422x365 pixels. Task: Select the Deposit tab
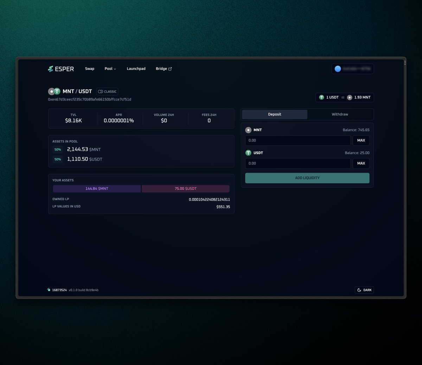pos(274,114)
